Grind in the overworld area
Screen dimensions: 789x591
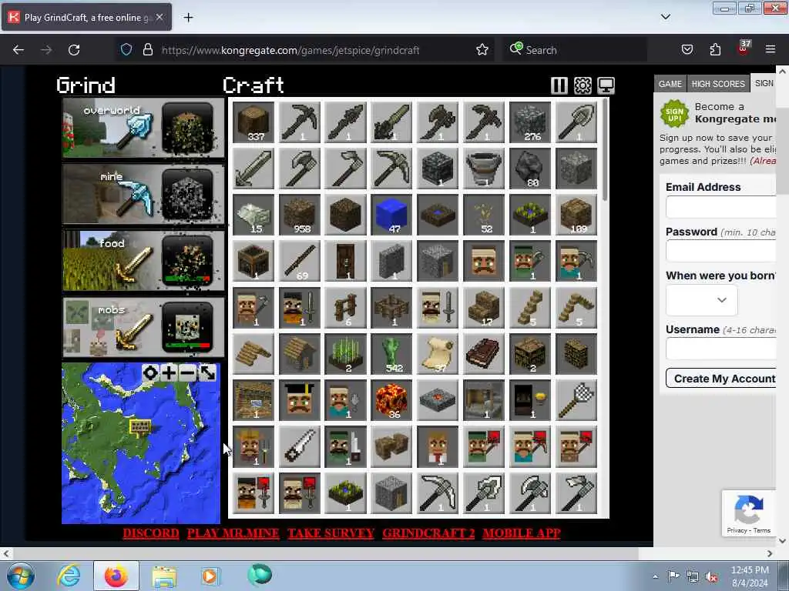click(x=143, y=128)
